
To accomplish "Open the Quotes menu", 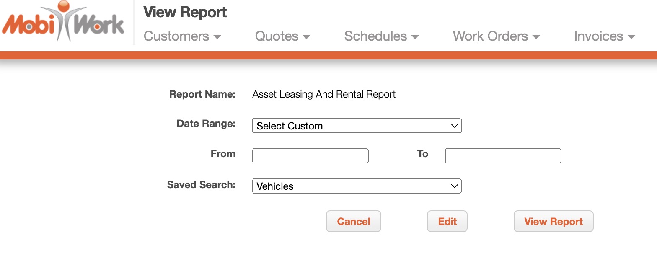I will [x=277, y=36].
